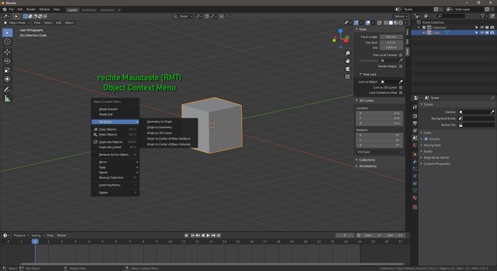Expand the Rigid Body World panel
This screenshot has height=271, width=497.
click(x=436, y=157)
